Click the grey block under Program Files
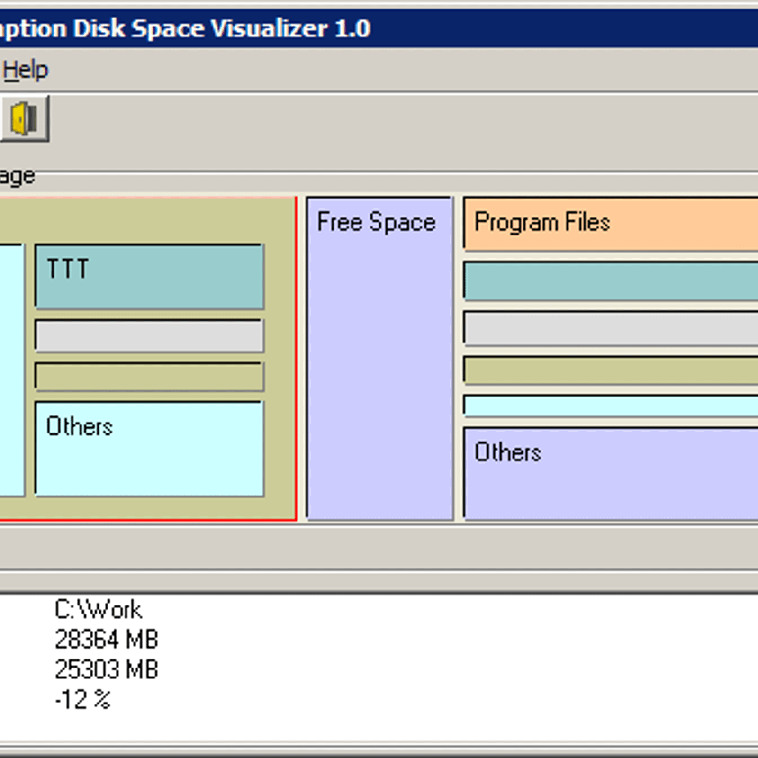This screenshot has width=758, height=758. 611,327
